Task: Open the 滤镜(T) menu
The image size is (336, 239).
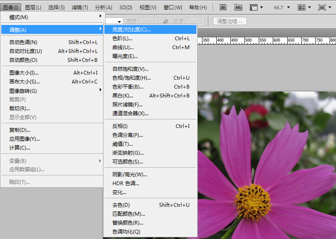Action: point(80,8)
